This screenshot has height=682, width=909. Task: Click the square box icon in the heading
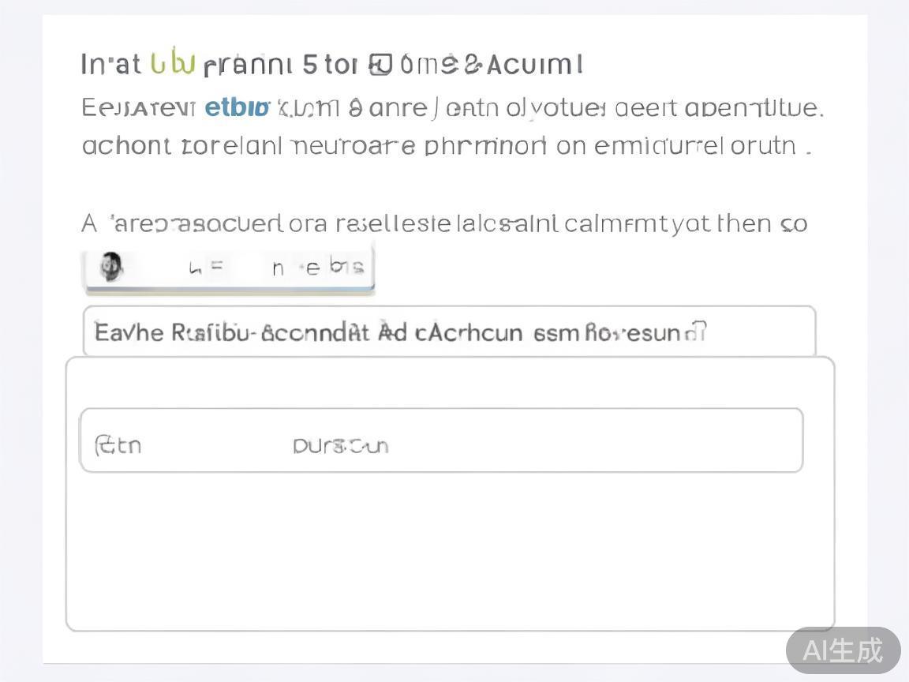click(380, 65)
